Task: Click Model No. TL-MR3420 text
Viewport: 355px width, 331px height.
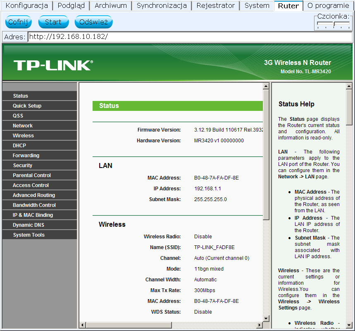Action: [x=306, y=72]
